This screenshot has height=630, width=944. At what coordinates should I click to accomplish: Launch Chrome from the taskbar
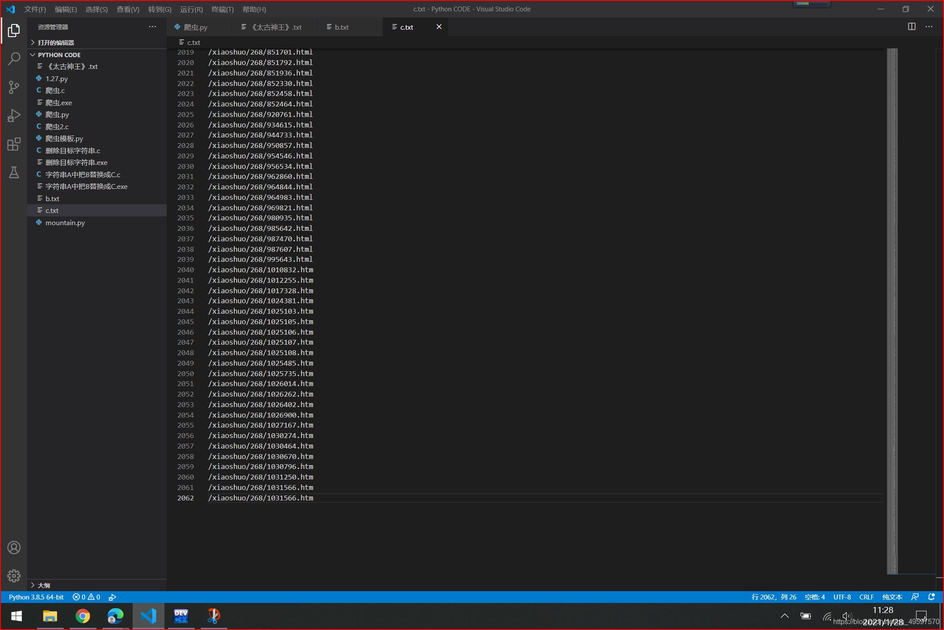pos(83,616)
